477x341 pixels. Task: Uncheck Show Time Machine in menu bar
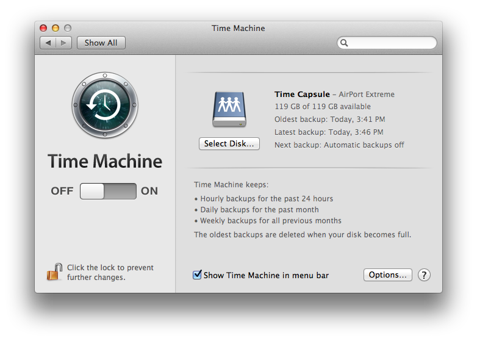click(x=197, y=275)
